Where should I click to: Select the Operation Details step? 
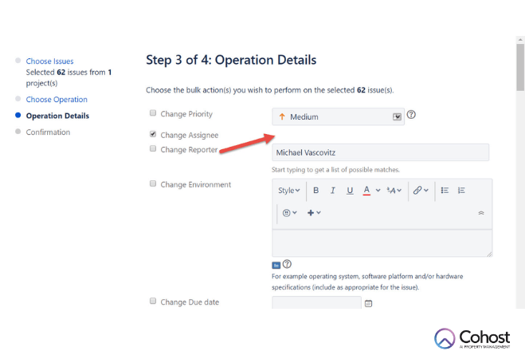click(57, 116)
